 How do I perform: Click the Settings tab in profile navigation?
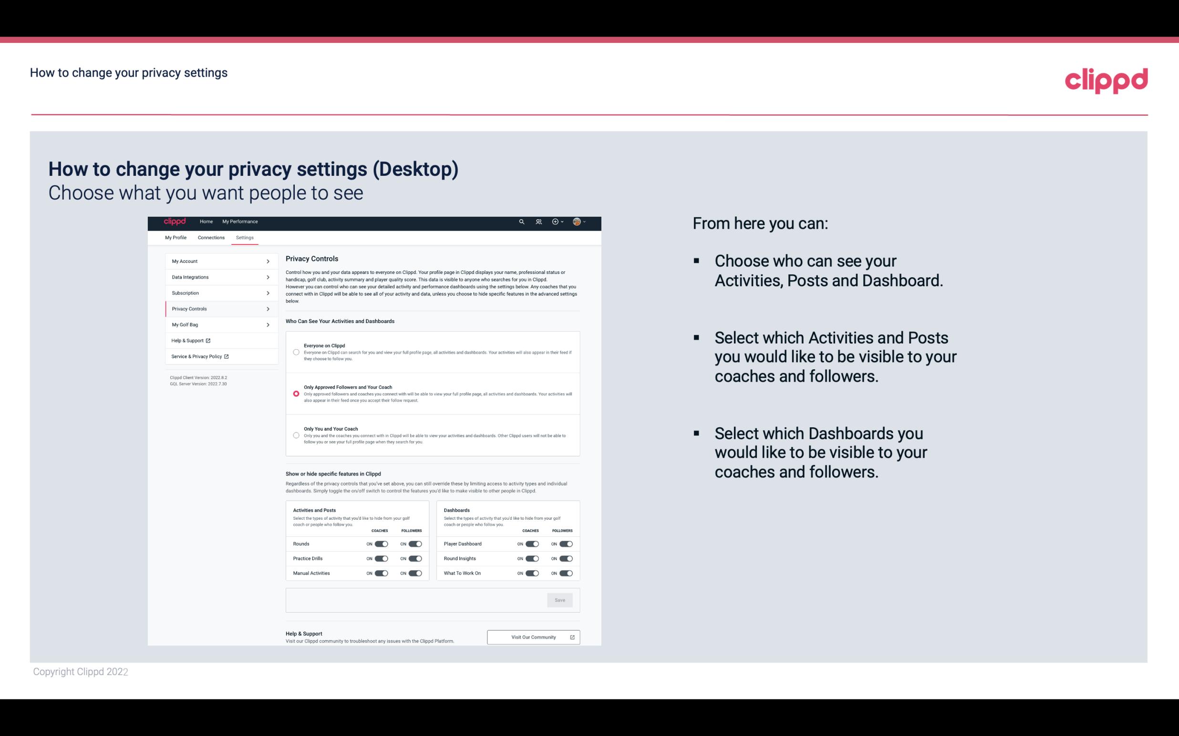click(244, 237)
